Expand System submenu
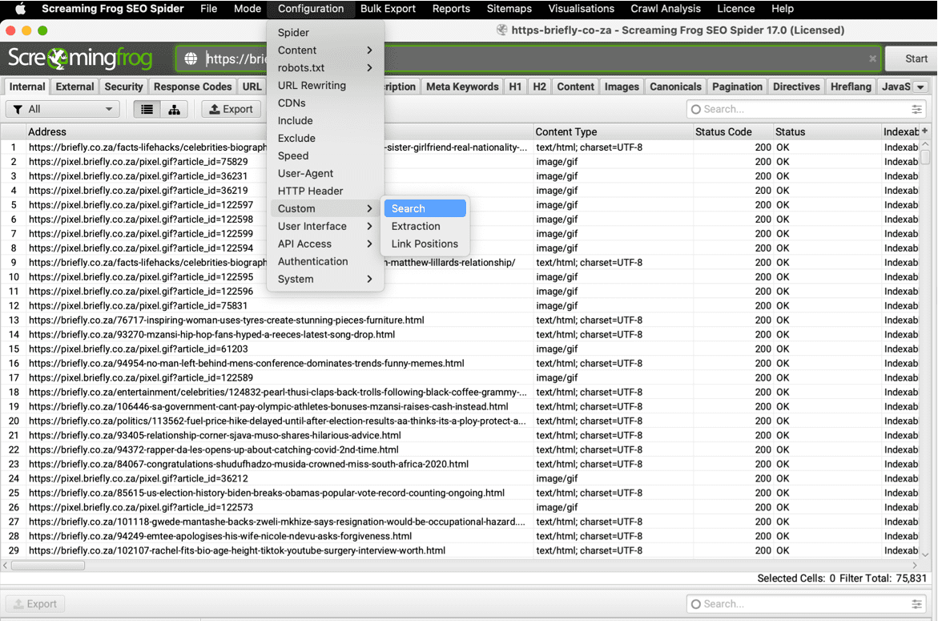The width and height of the screenshot is (938, 621). point(325,279)
